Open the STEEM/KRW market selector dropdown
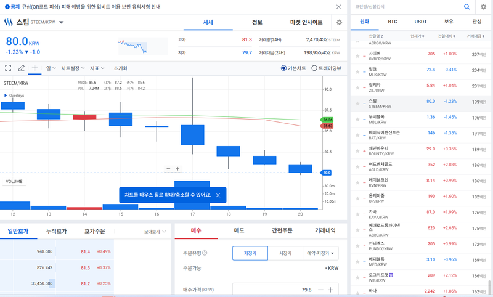Image resolution: width=493 pixels, height=297 pixels. [x=61, y=22]
